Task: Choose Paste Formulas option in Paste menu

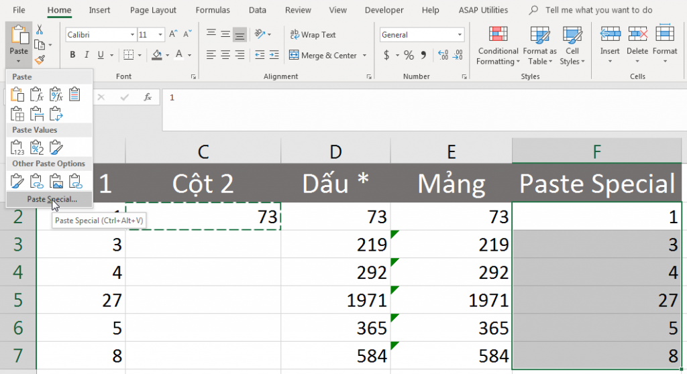Action: [x=37, y=95]
